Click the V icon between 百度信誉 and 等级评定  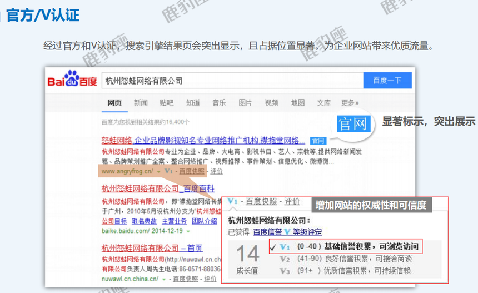coord(287,232)
